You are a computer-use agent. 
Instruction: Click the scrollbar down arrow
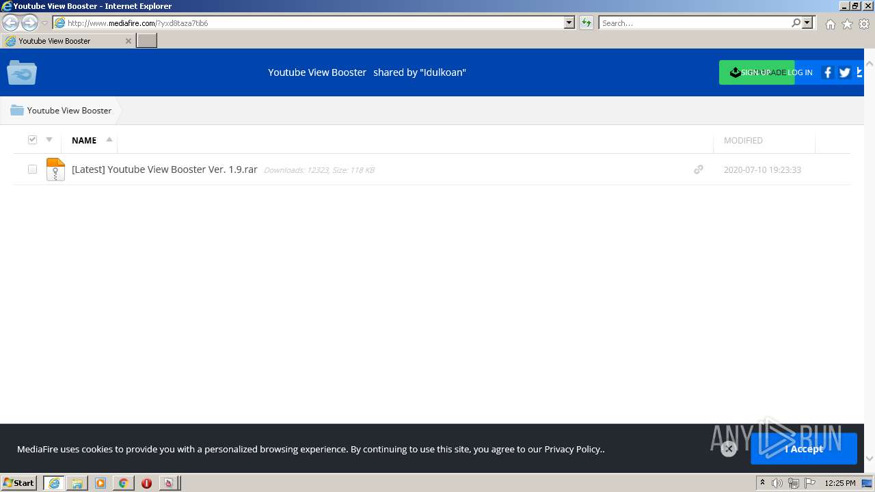click(870, 458)
